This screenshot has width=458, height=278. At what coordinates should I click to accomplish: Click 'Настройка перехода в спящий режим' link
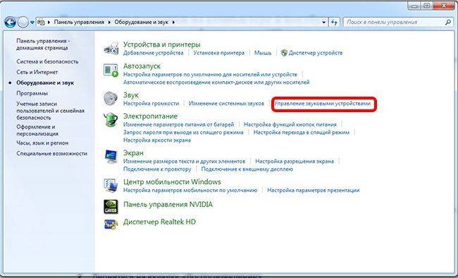[x=302, y=132]
